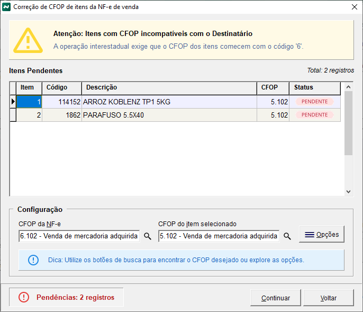Click the CFOP column header
The height and width of the screenshot is (312, 363).
click(273, 87)
